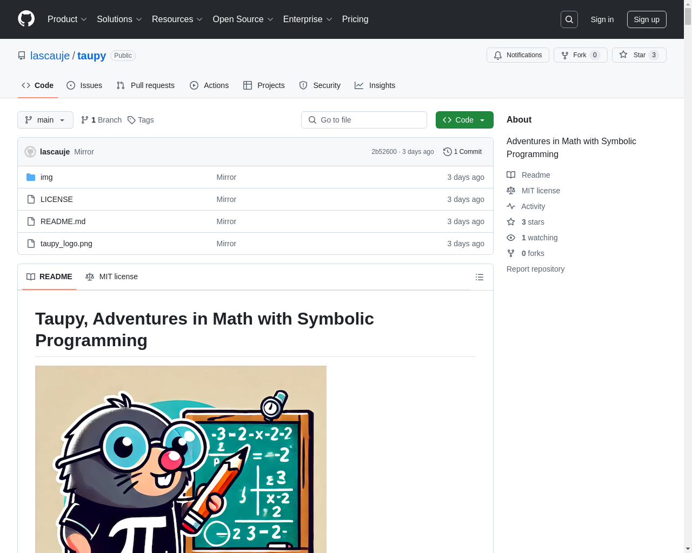This screenshot has height=553, width=692.
Task: Open the taupy_logo.png file name
Action: click(66, 244)
